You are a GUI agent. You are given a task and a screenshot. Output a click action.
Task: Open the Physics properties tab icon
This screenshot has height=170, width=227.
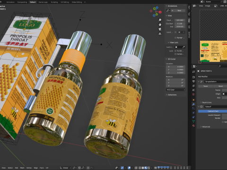coord(193,113)
